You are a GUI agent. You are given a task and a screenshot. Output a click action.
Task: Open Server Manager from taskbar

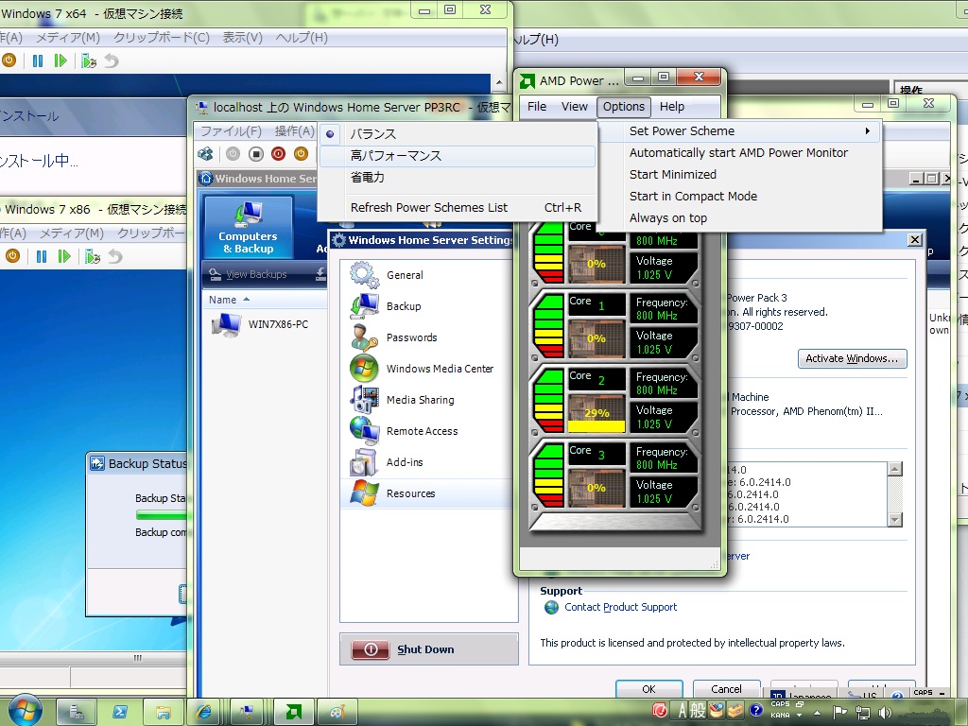coord(78,713)
